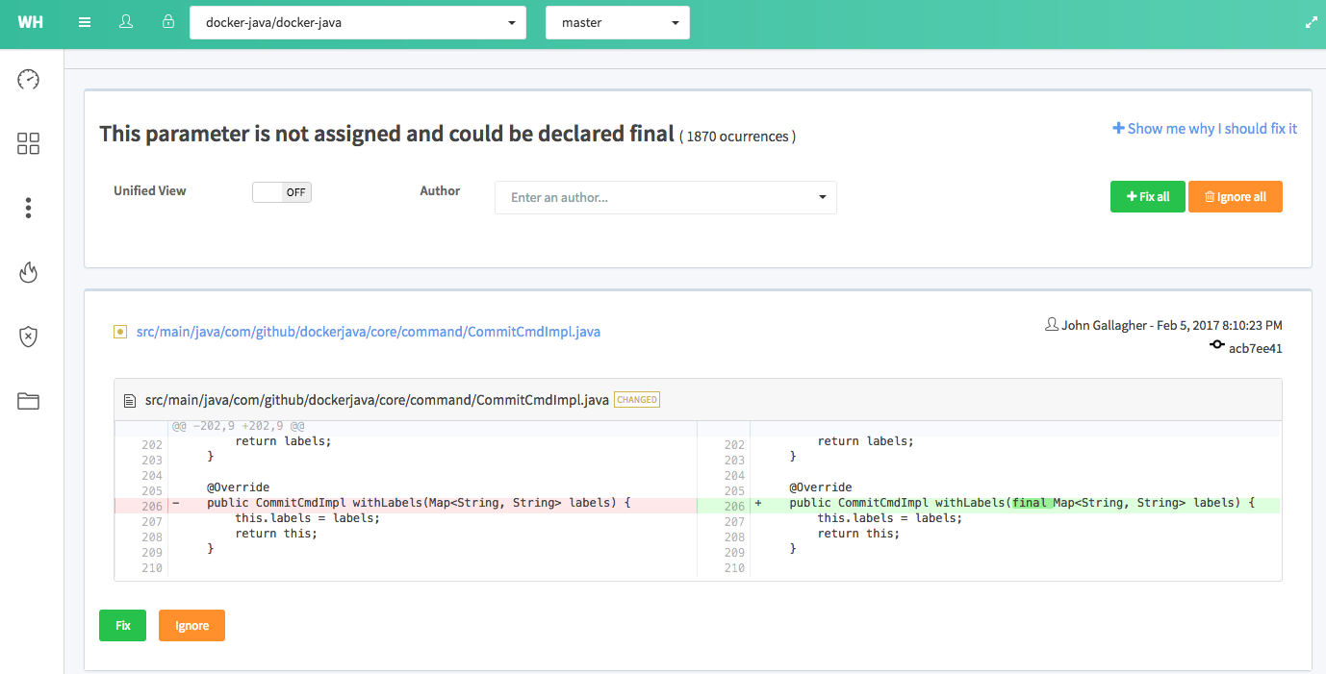Open the hamburger menu icon
Screen dimensions: 1326x674
pyautogui.click(x=85, y=22)
